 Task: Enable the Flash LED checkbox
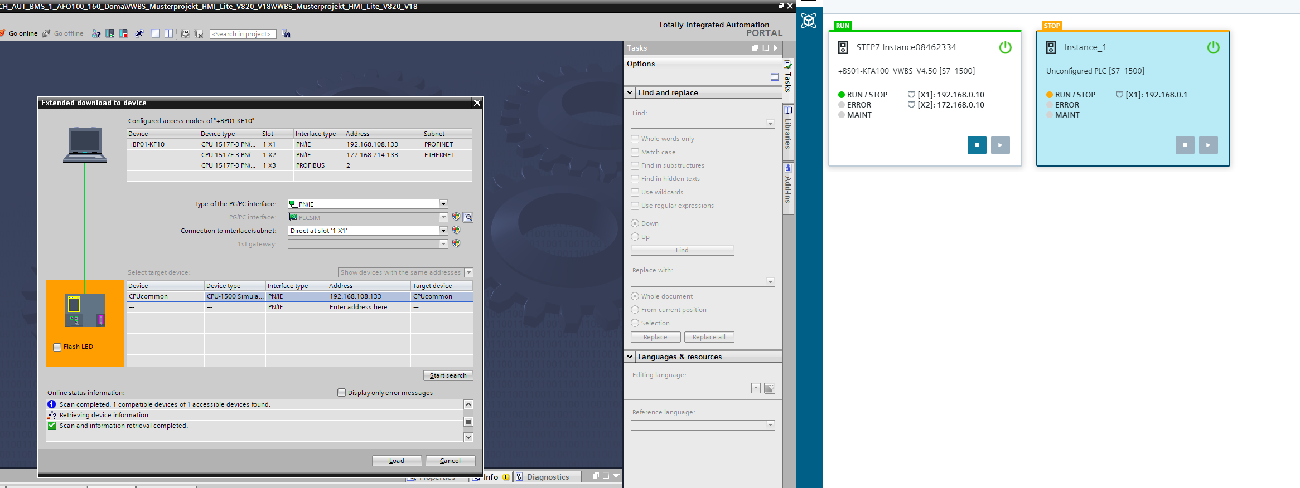tap(57, 347)
